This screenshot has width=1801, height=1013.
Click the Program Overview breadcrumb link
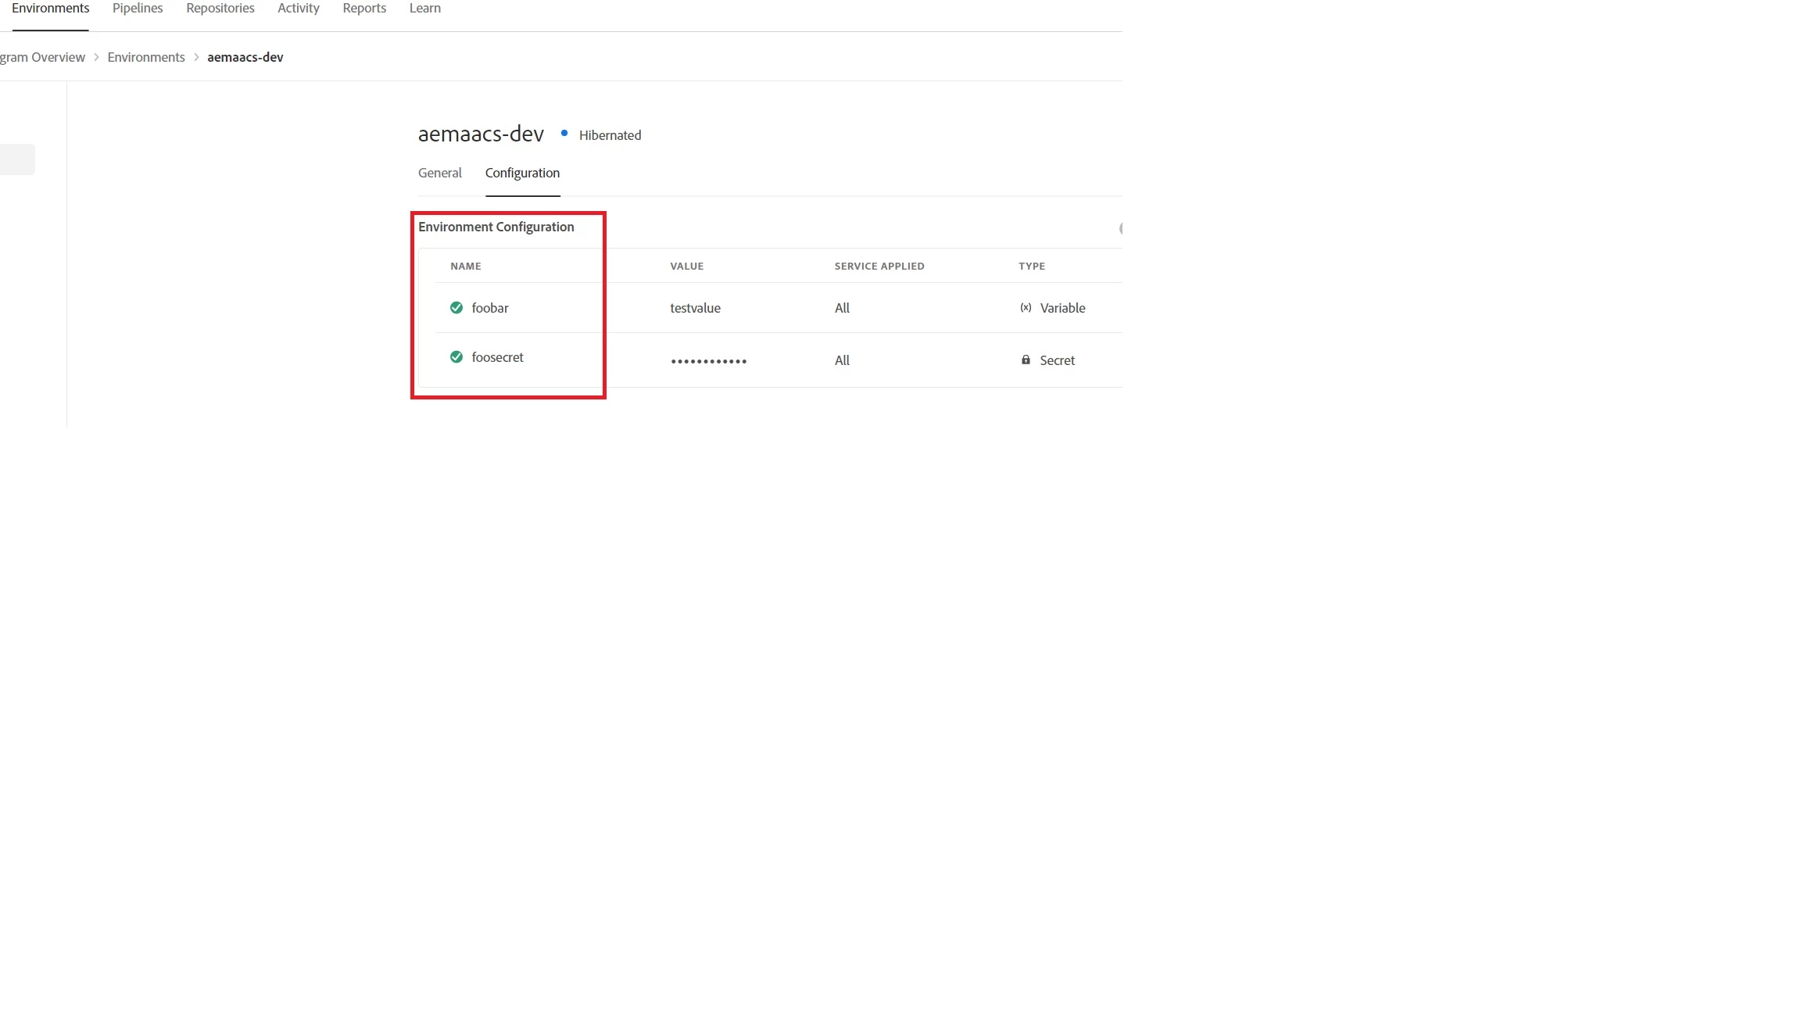pyautogui.click(x=42, y=57)
